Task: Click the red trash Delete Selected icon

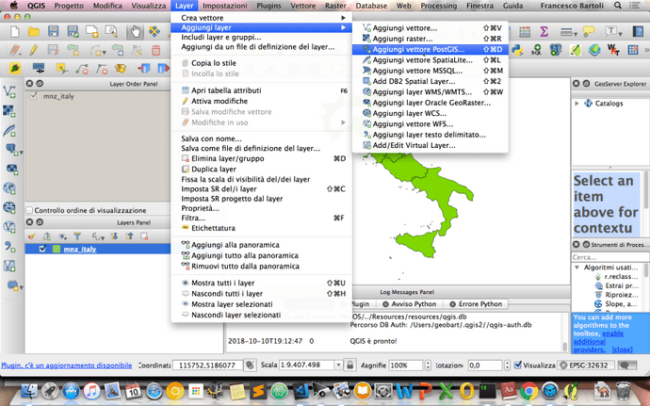Action: tap(155, 51)
